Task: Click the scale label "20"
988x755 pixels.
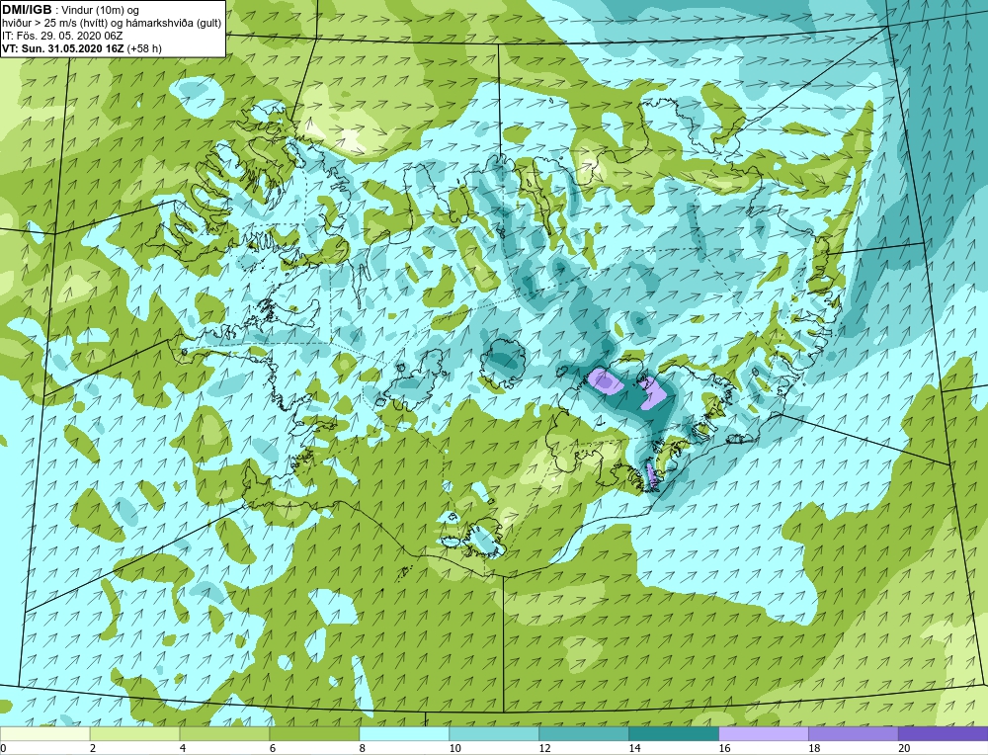Action: (904, 748)
